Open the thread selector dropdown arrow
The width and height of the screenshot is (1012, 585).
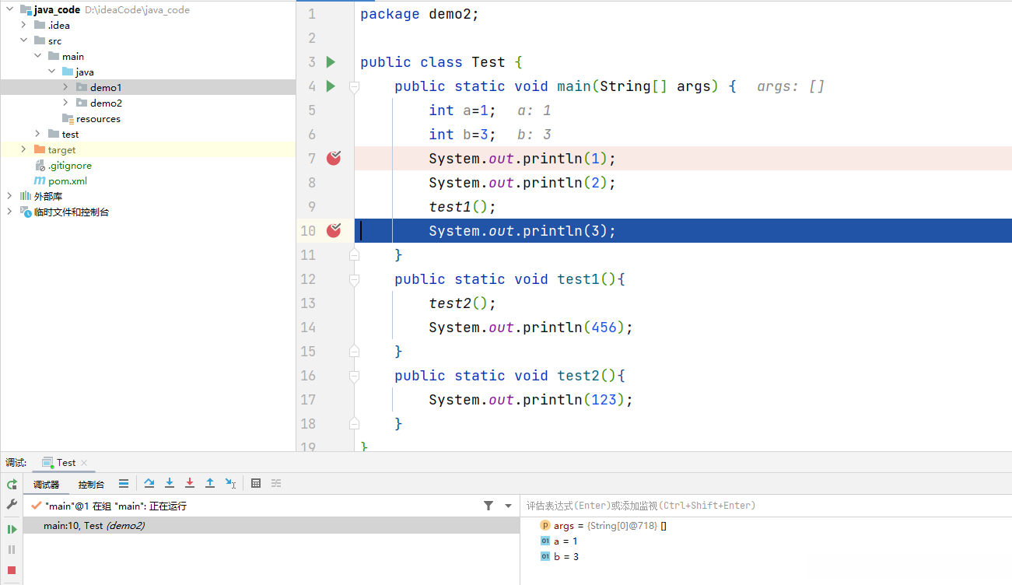[x=508, y=506]
